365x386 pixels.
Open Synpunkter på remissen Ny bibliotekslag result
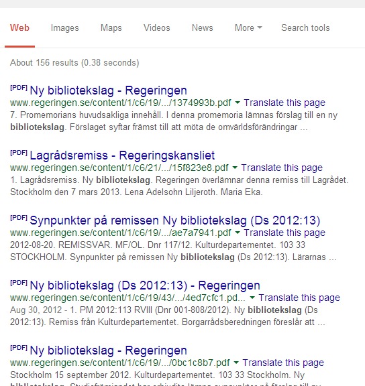pyautogui.click(x=174, y=220)
